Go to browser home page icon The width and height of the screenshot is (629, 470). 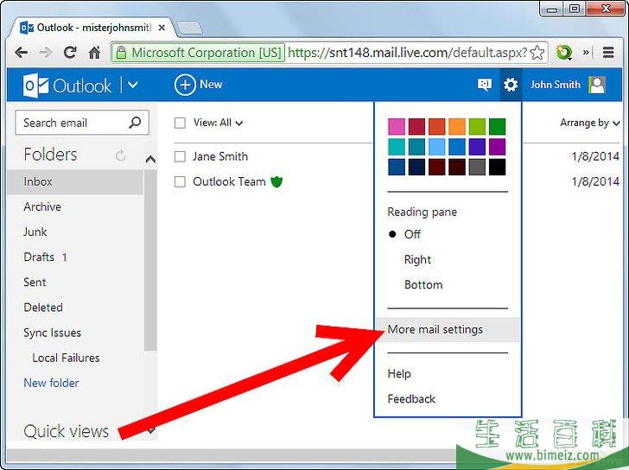click(95, 52)
